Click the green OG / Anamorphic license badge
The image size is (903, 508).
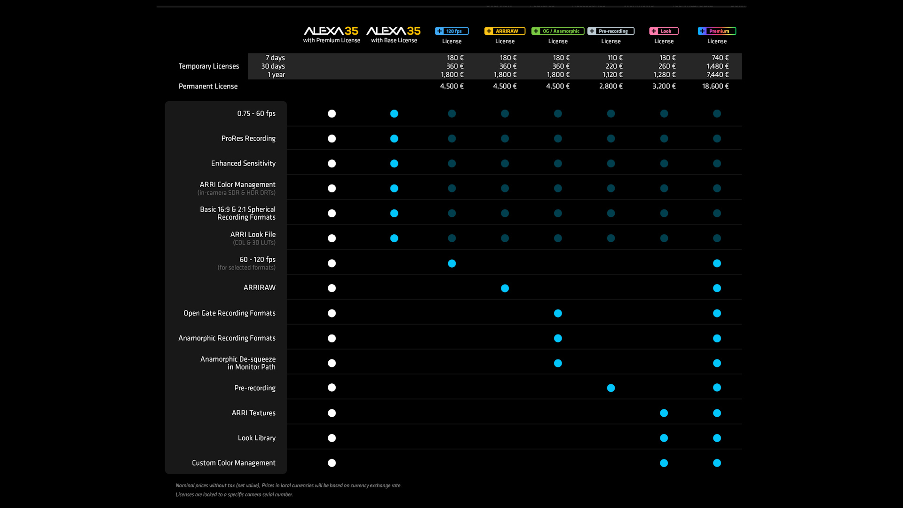(558, 31)
